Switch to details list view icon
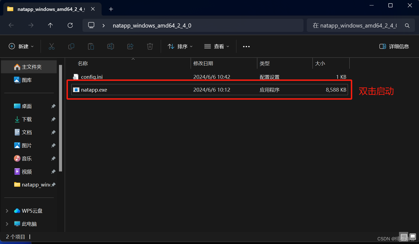Screen dimensions: 419x244 404,237
